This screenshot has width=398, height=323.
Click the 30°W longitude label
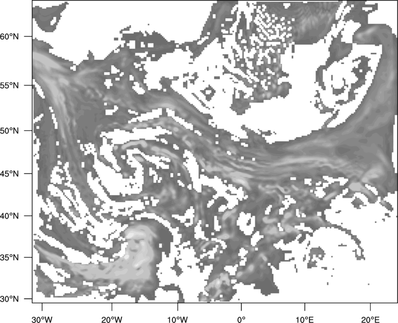pyautogui.click(x=42, y=320)
